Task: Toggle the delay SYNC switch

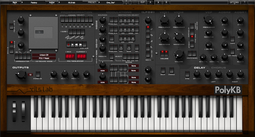Action: pos(187,74)
